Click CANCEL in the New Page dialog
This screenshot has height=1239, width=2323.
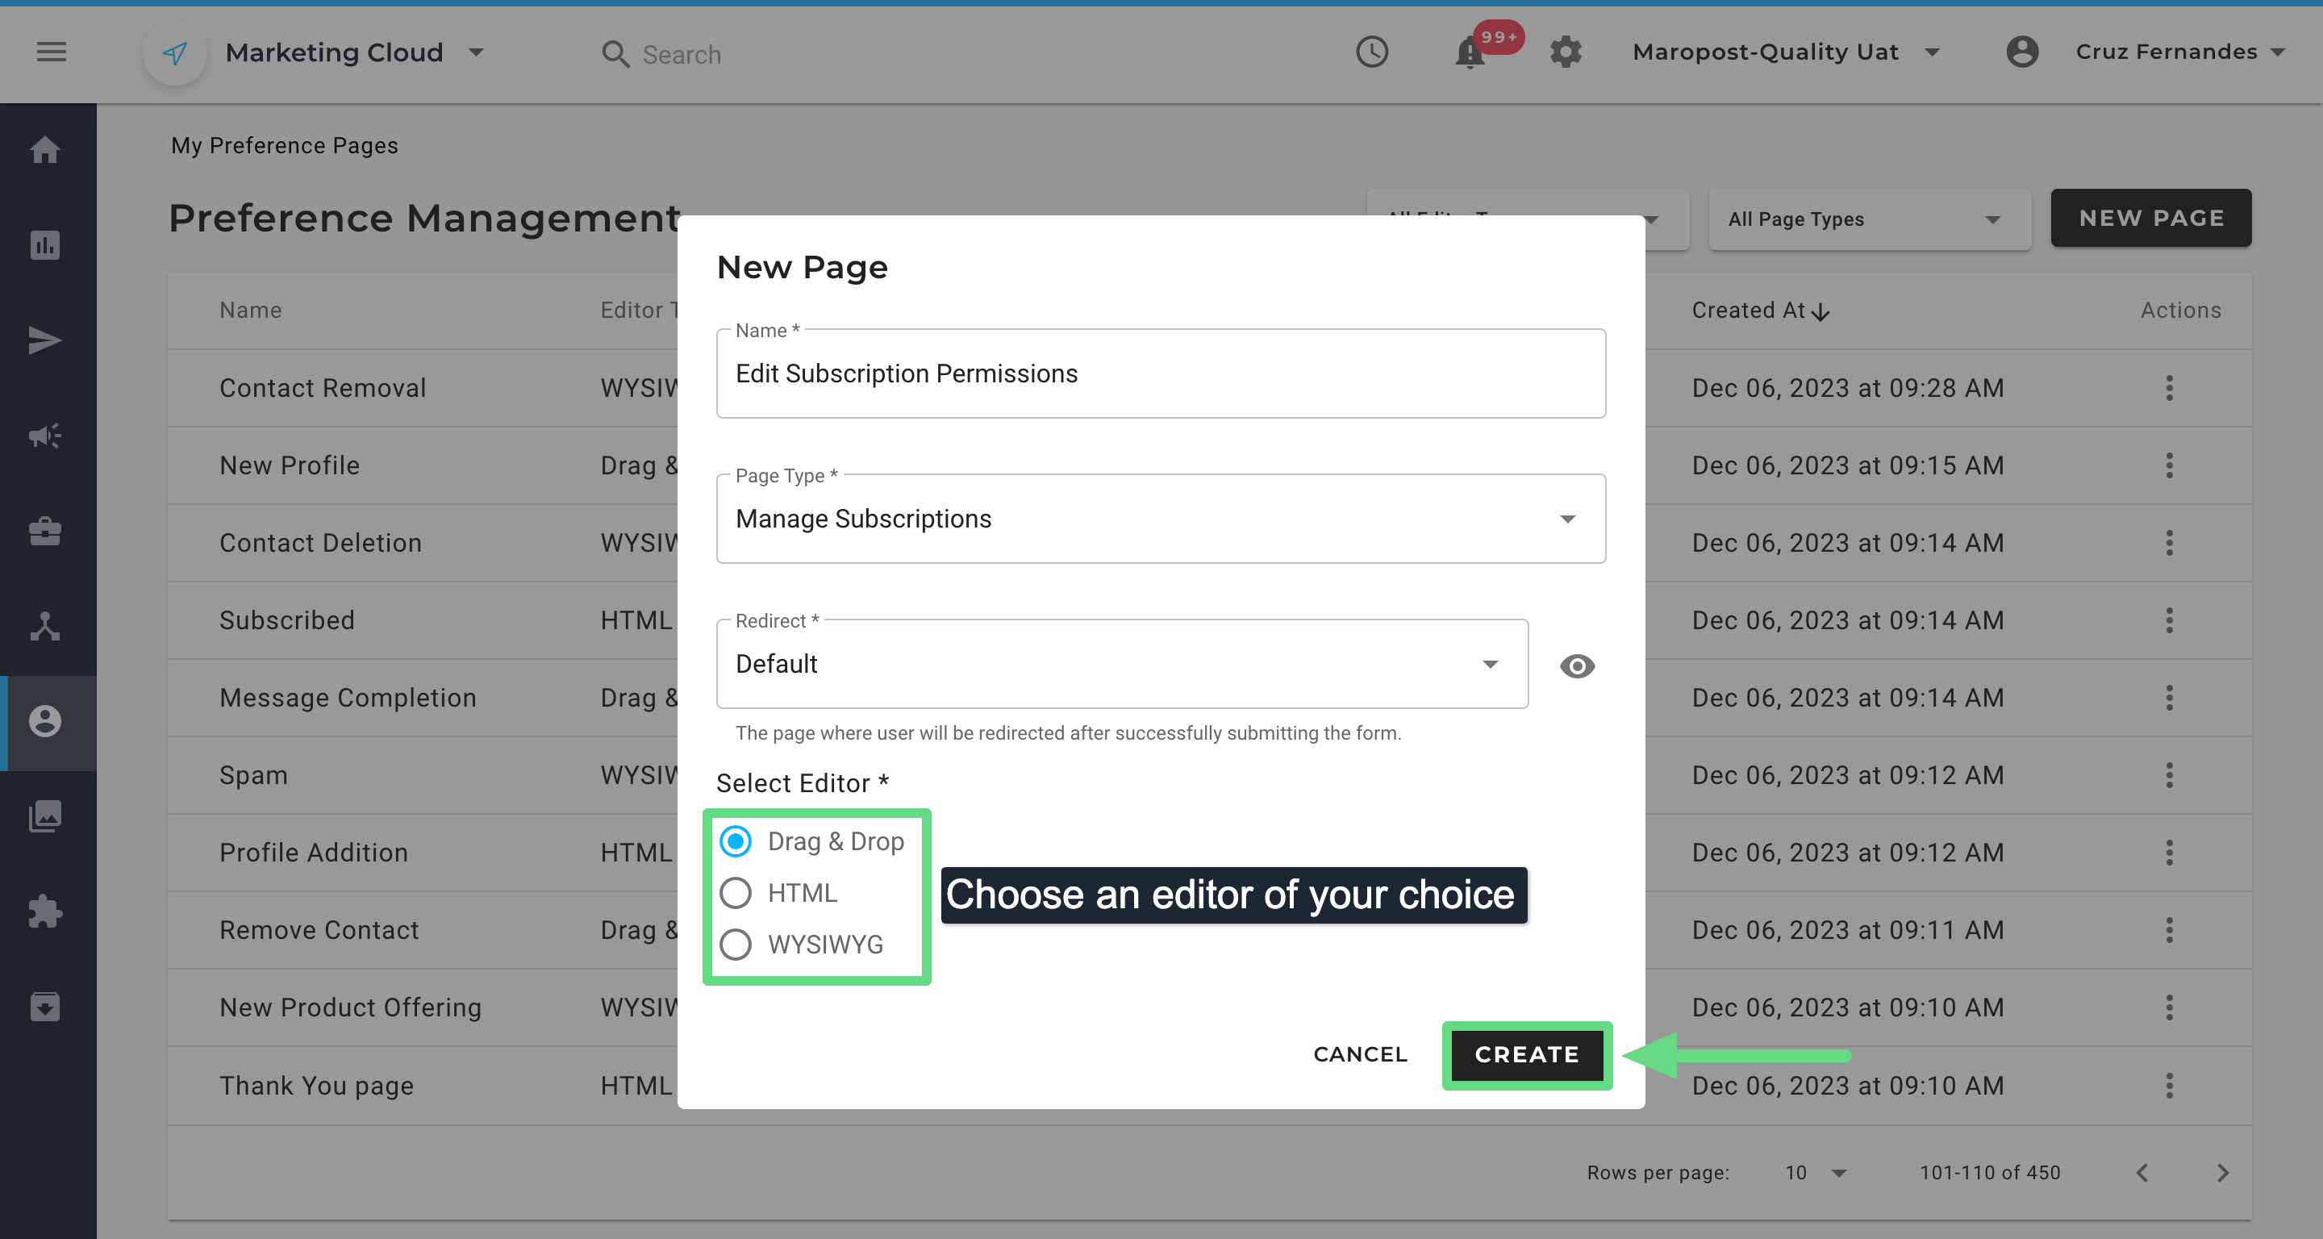click(x=1360, y=1054)
